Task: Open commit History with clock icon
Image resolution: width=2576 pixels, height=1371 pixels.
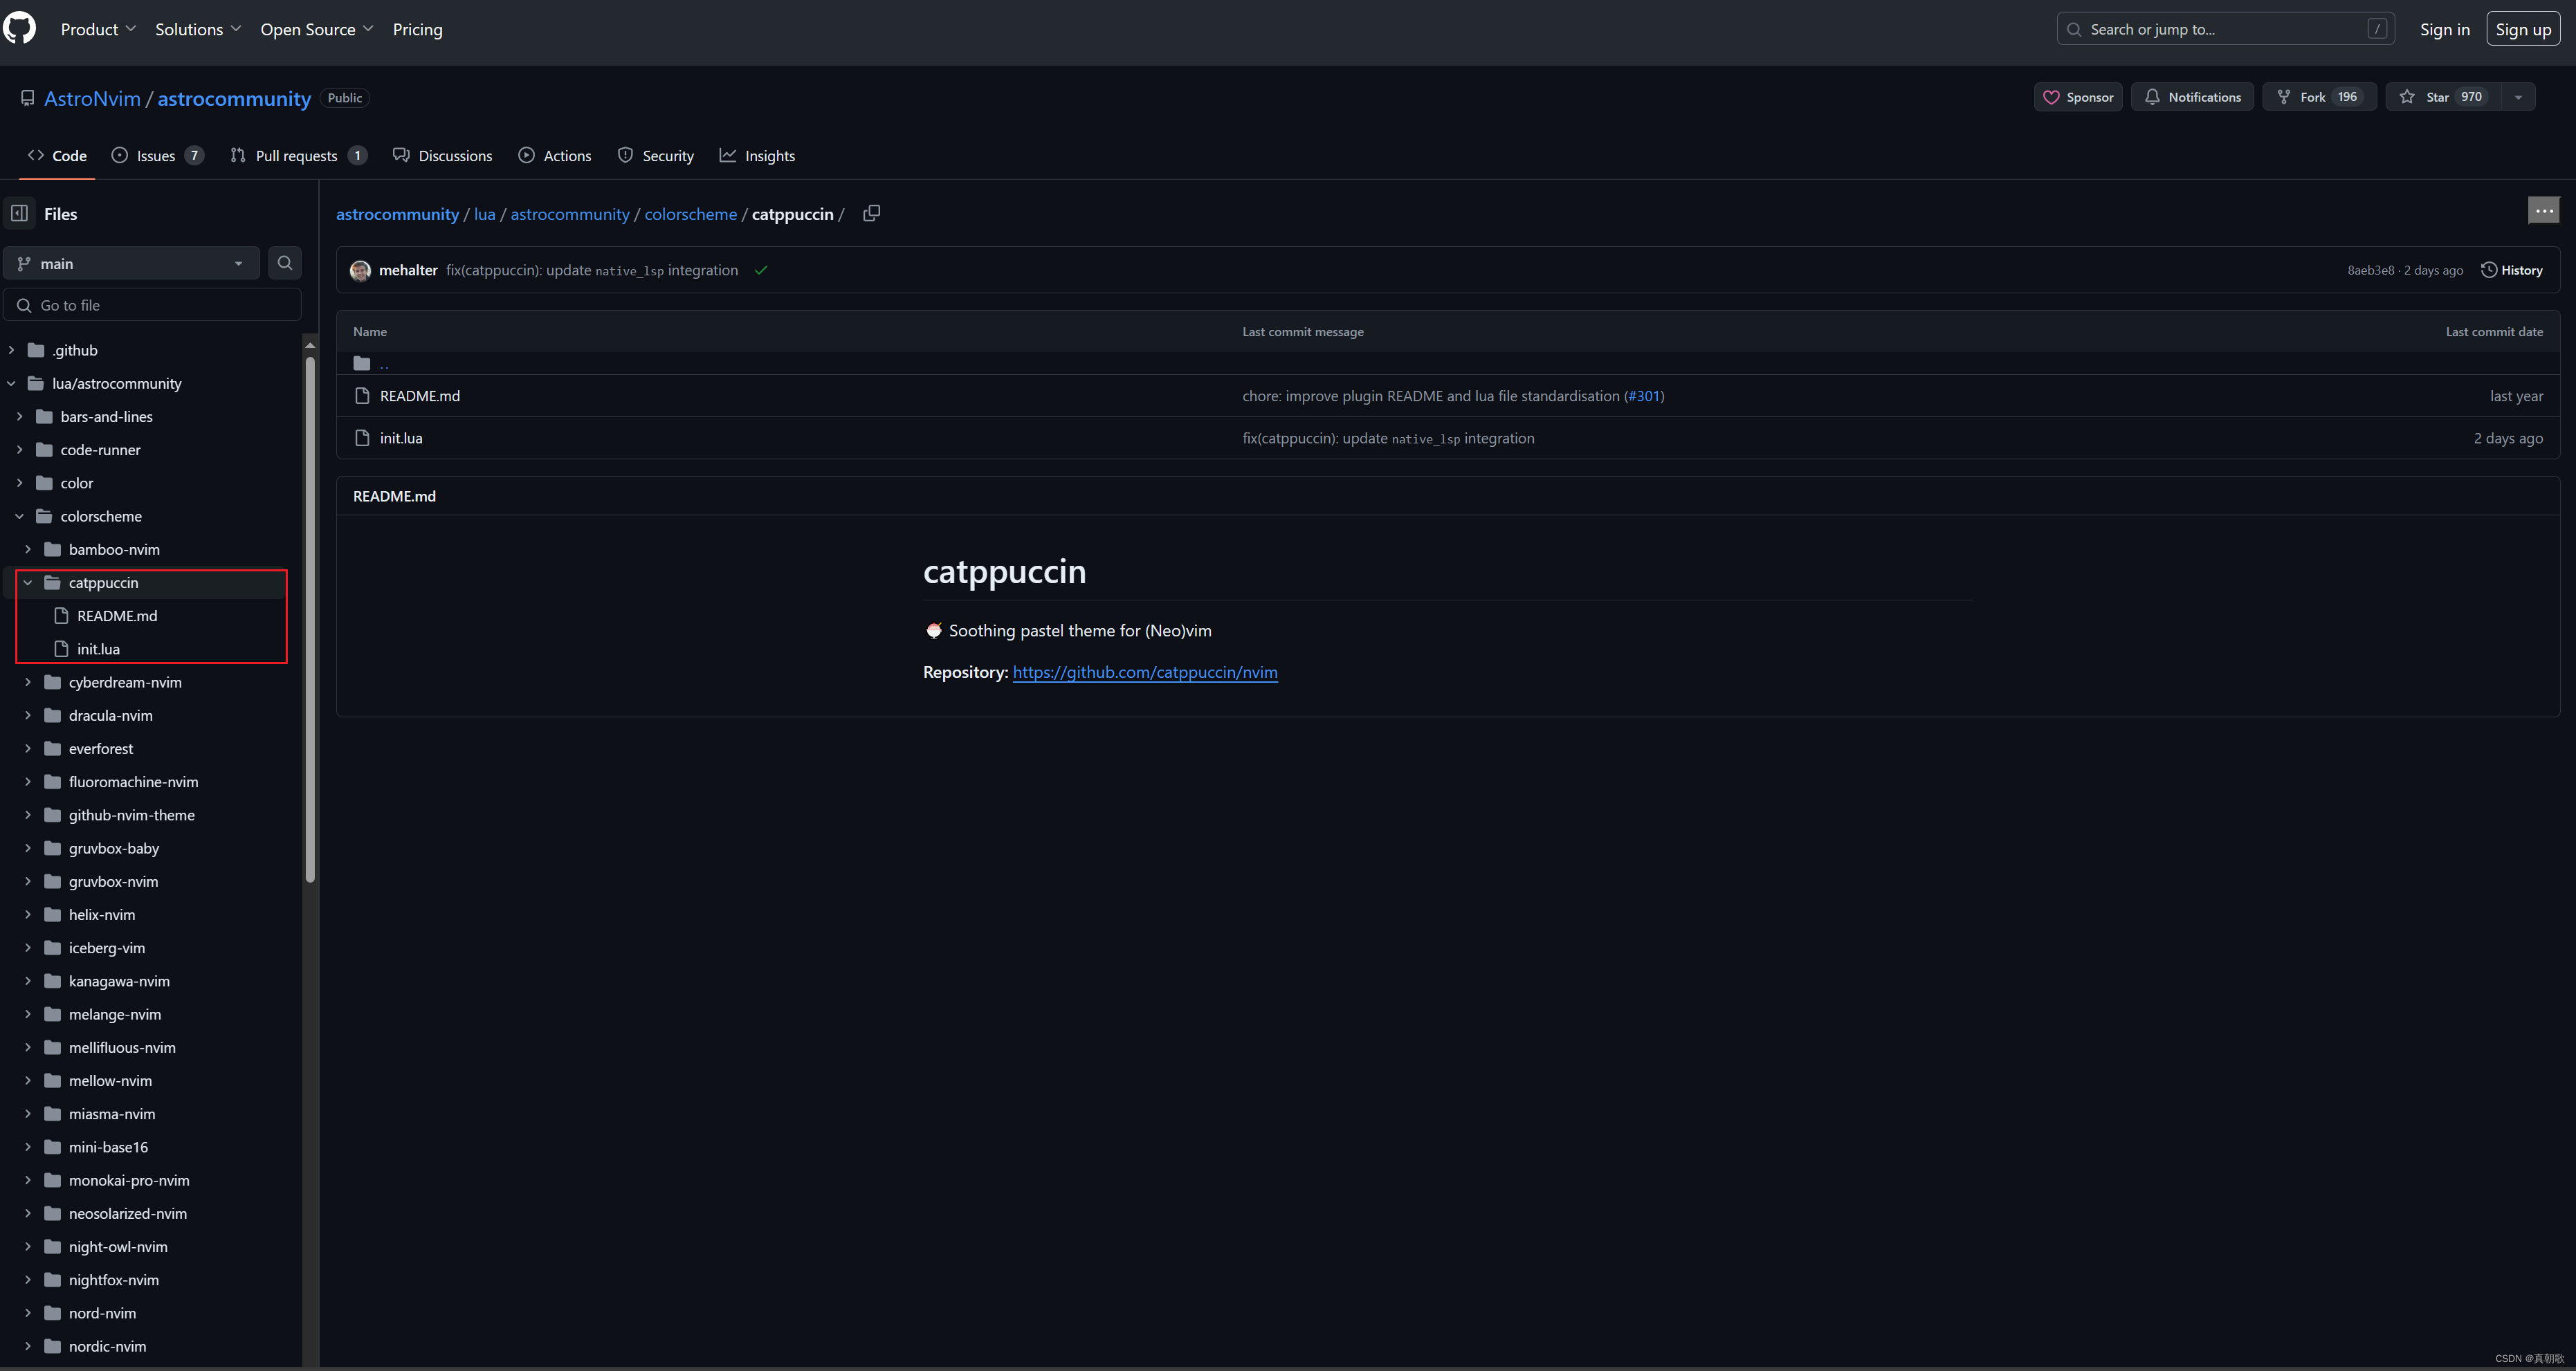Action: click(x=2512, y=270)
